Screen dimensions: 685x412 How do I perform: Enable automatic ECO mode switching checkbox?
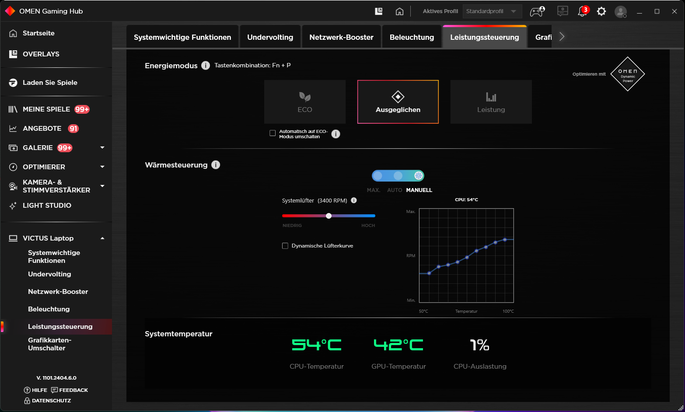click(x=273, y=133)
